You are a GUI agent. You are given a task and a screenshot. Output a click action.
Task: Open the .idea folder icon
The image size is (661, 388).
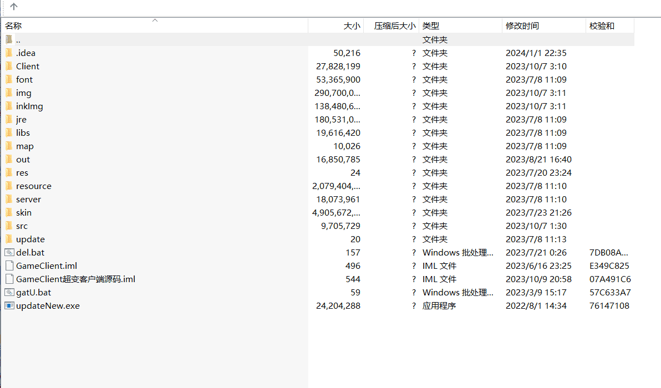pyautogui.click(x=9, y=53)
